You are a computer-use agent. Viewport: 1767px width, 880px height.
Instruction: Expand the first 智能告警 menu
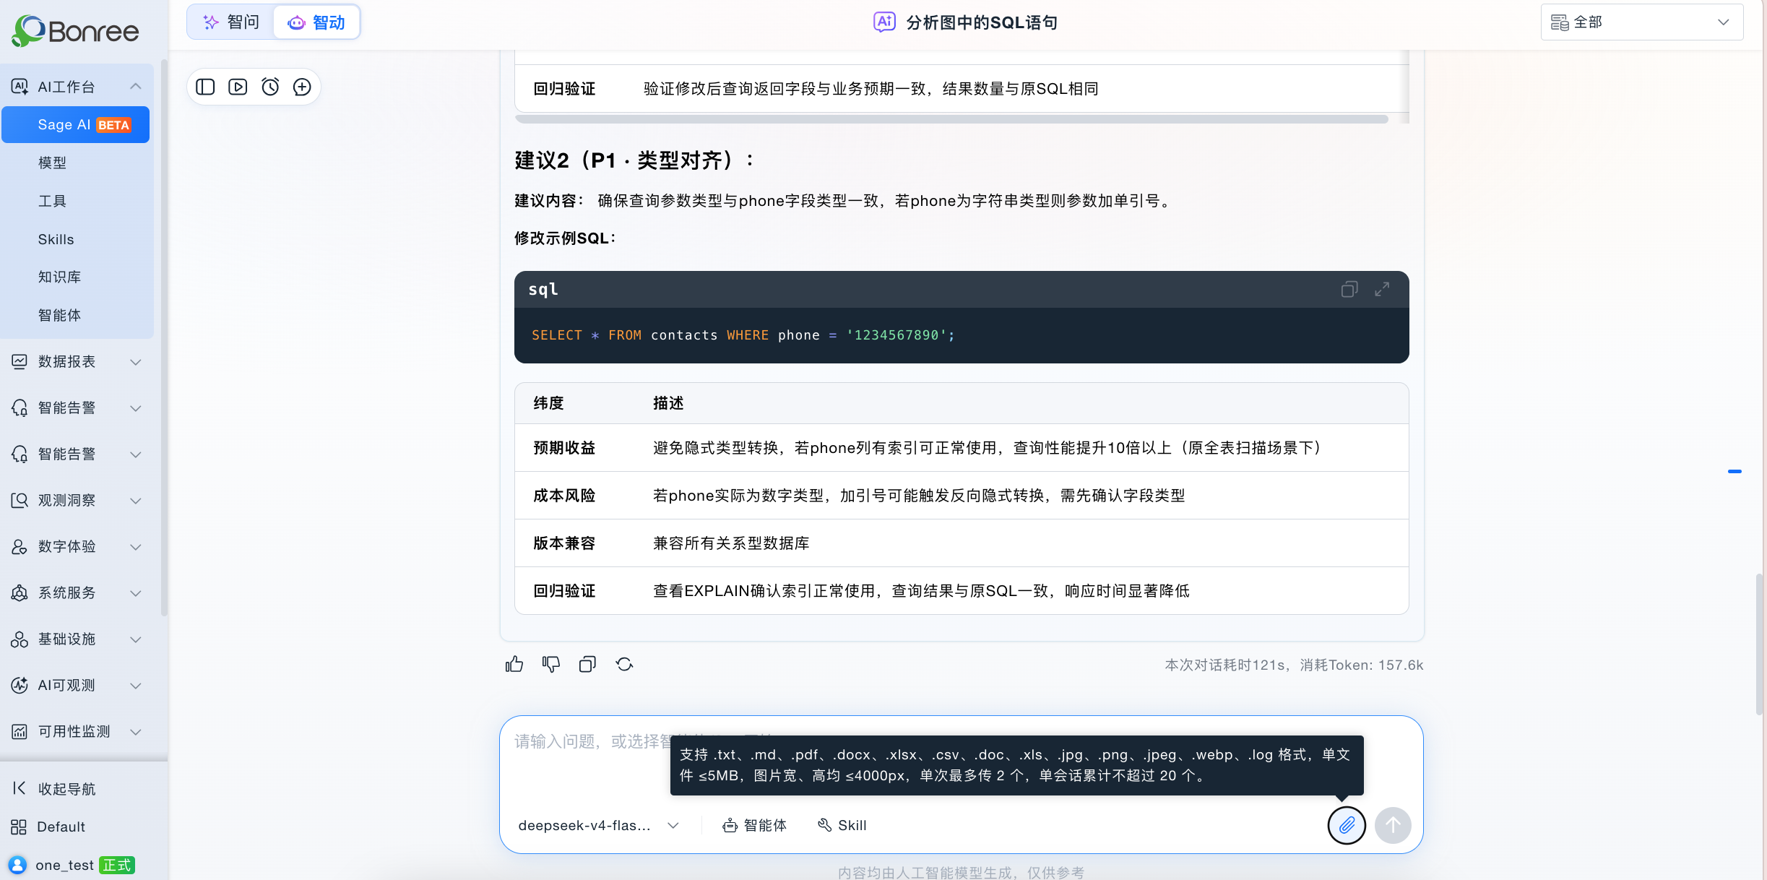tap(136, 408)
